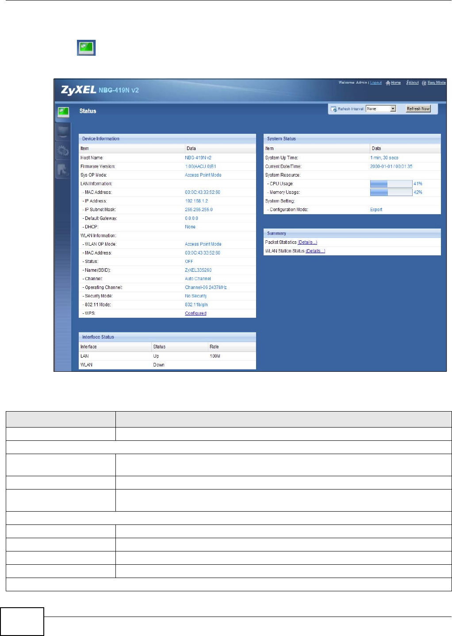Open Packet Statistics Details link
Image resolution: width=452 pixels, height=636 pixels.
[x=307, y=243]
